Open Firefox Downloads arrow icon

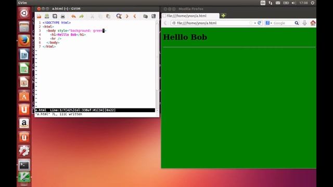click(304, 23)
